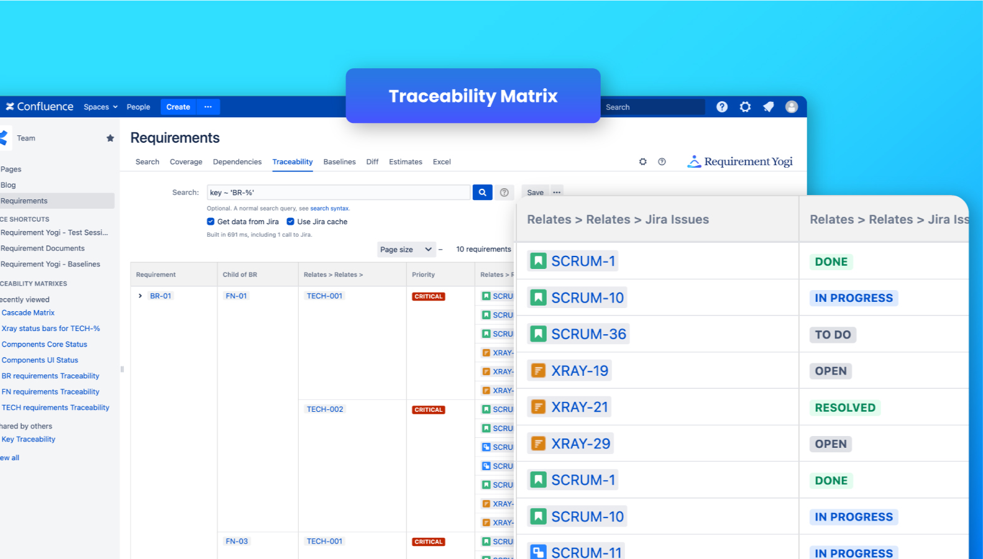983x559 pixels.
Task: Open the Excel tab
Action: 442,161
